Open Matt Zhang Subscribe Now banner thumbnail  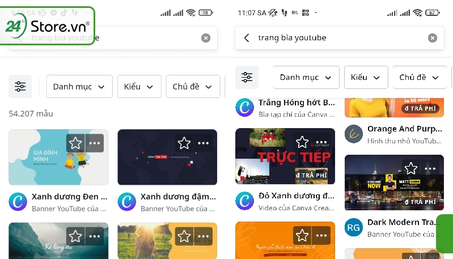pos(394,182)
